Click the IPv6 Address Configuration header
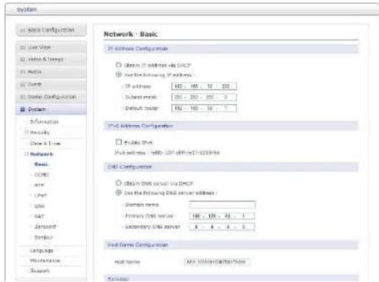 [x=231, y=126]
